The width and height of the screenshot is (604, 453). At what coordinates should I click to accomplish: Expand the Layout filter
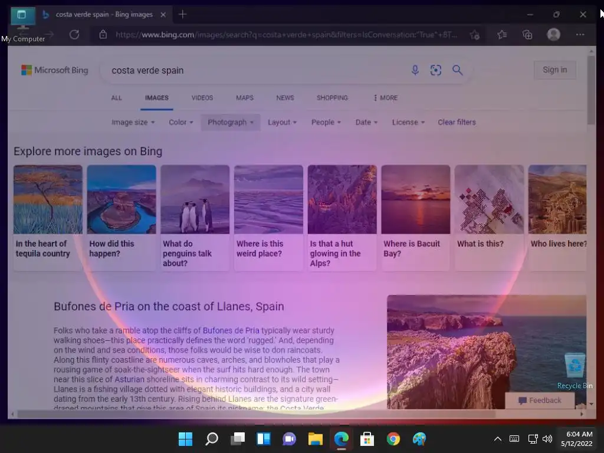tap(282, 122)
